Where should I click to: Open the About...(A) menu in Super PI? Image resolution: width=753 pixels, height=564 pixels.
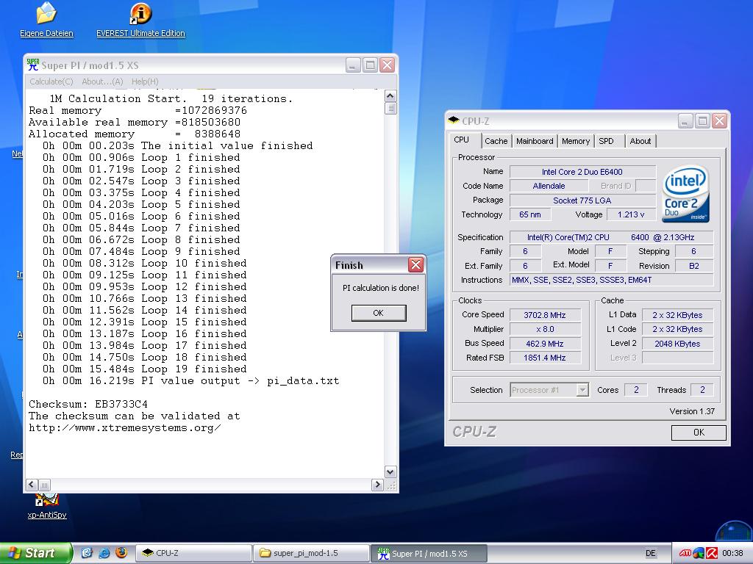[x=102, y=82]
